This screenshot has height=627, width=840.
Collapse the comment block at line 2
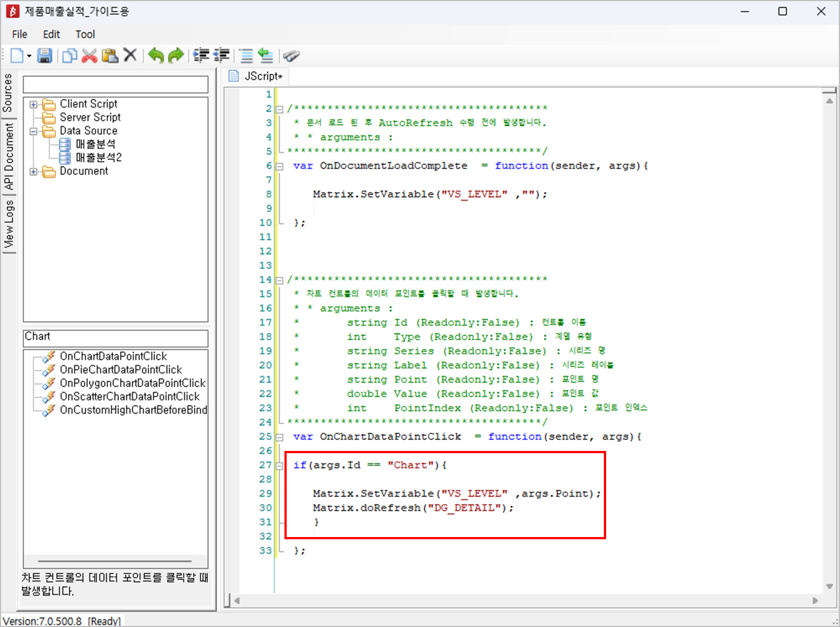279,109
